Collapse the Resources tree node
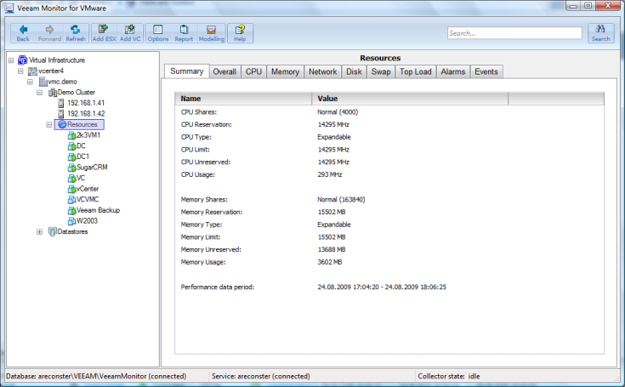The image size is (625, 387). click(x=49, y=124)
